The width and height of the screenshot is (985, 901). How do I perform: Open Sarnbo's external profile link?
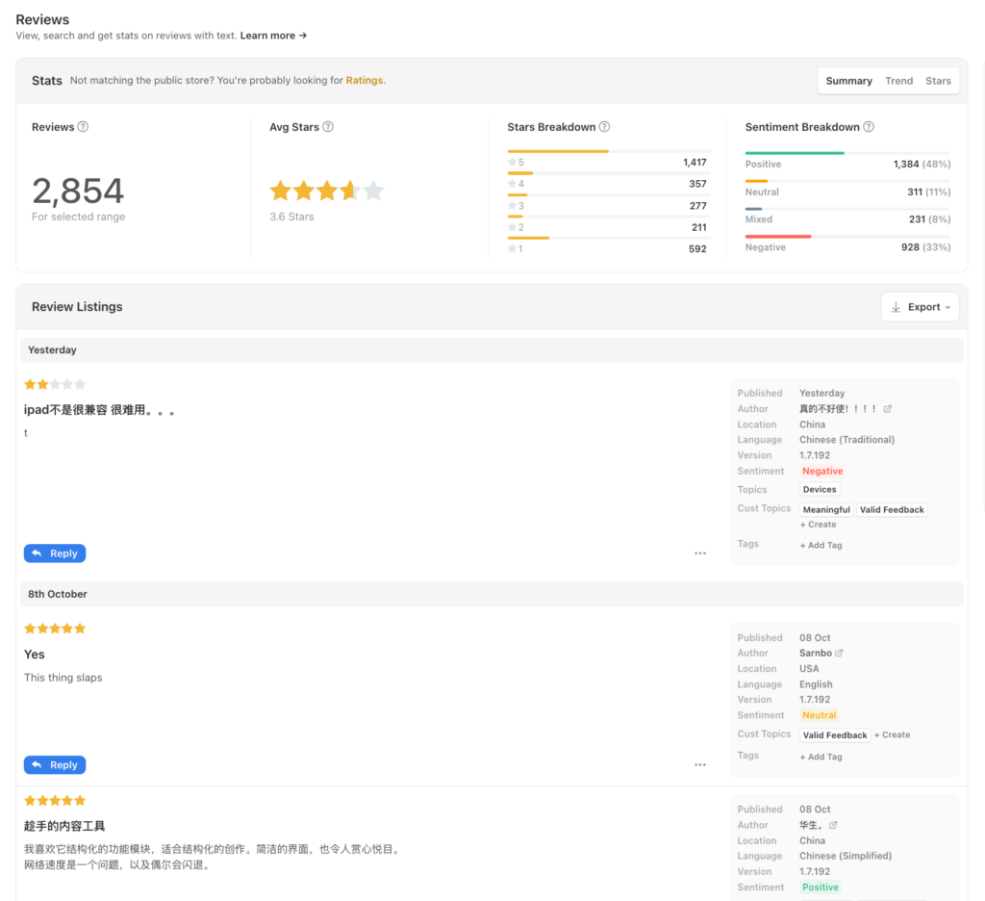(840, 653)
